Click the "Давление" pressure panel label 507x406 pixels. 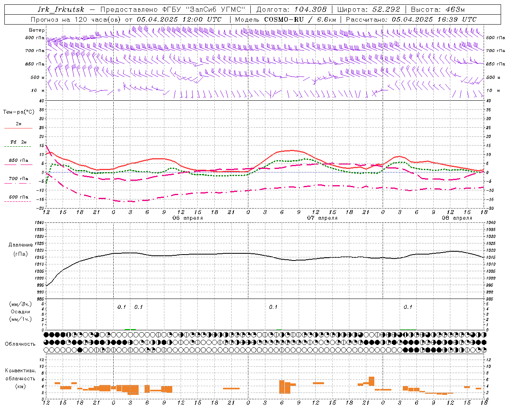click(x=21, y=245)
